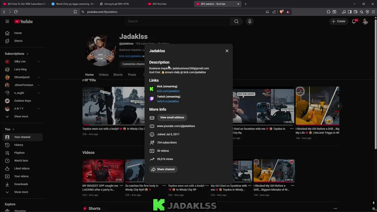Image resolution: width=377 pixels, height=212 pixels.
Task: Open Liked videos in the sidebar
Action: tap(23, 168)
